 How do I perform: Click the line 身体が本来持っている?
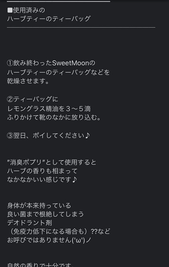pos(39,206)
